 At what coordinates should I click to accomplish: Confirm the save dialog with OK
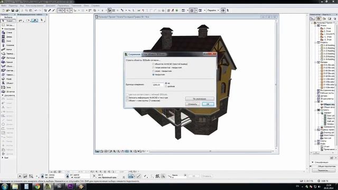coord(208,104)
